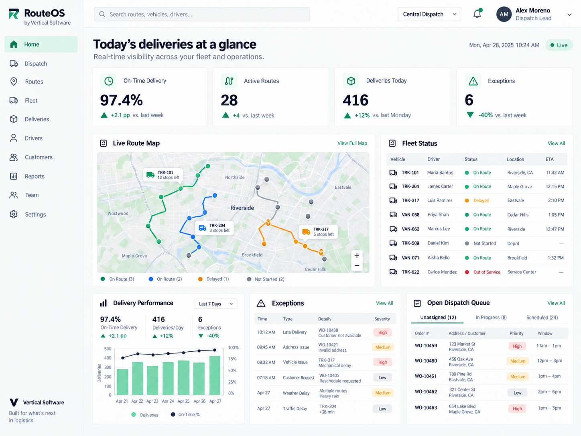
Task: Click the Exceptions card warning triangle icon
Action: (473, 81)
